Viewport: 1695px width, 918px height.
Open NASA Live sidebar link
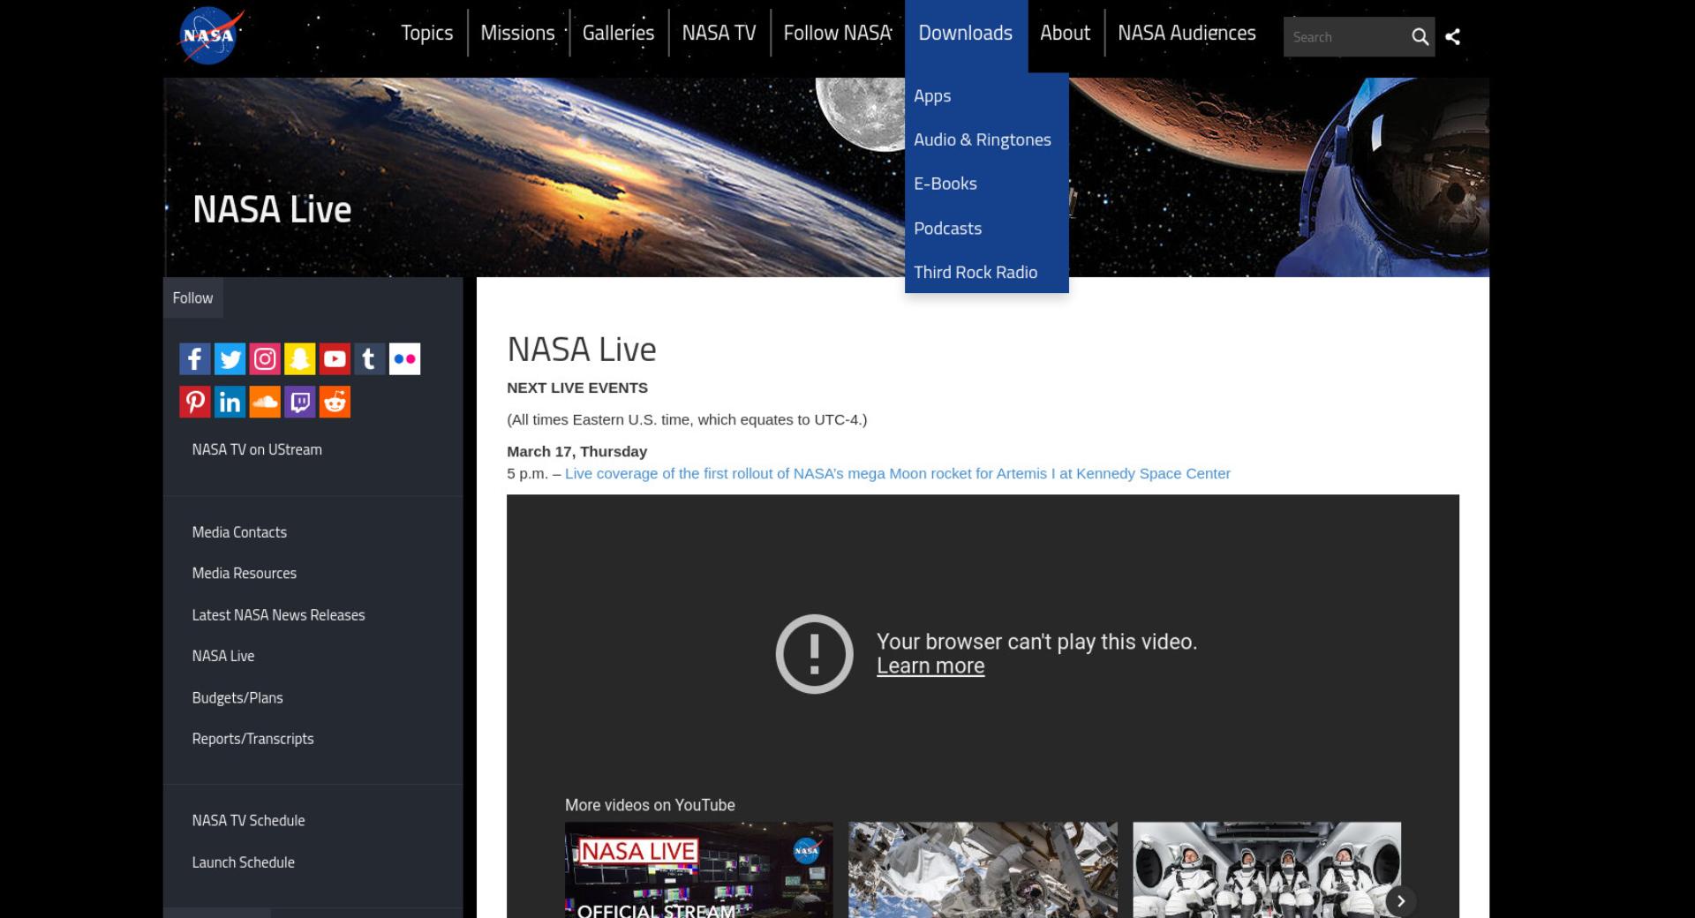(223, 656)
